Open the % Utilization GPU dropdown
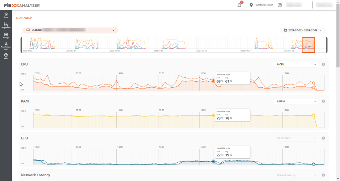The width and height of the screenshot is (340, 181). tap(296, 138)
